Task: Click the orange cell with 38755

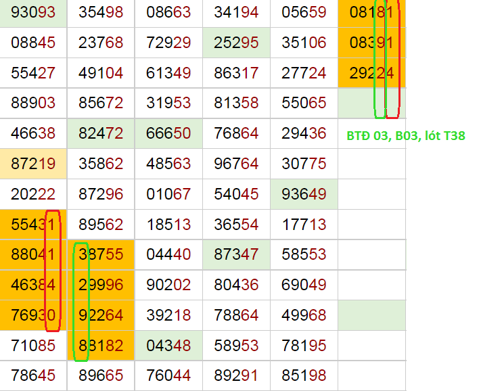Action: [101, 255]
